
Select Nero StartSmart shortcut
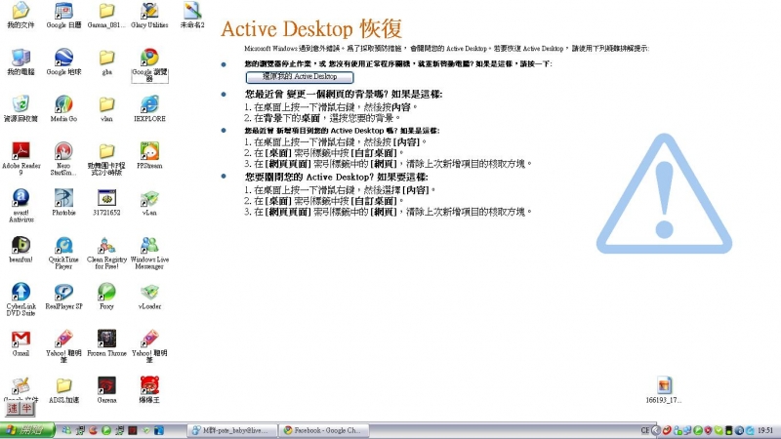pos(63,158)
